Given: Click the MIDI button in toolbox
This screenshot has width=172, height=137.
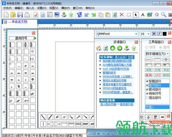Looking at the screenshot, I should [166, 75].
